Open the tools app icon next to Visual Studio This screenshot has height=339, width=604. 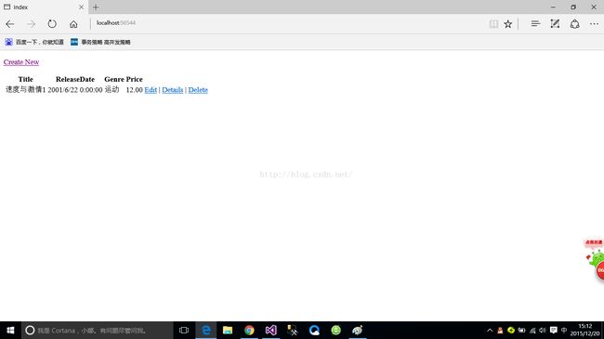(293, 330)
